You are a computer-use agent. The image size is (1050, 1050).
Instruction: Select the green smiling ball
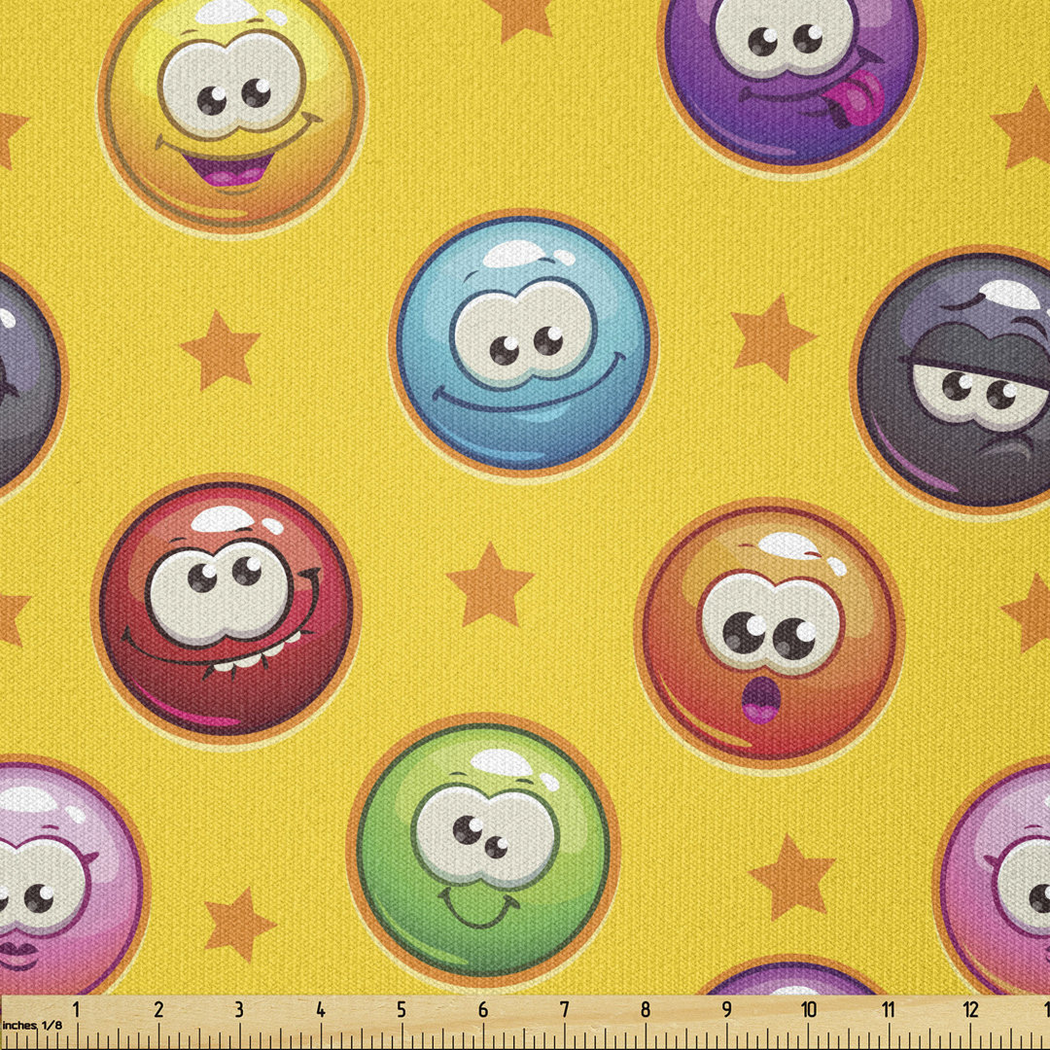click(483, 847)
